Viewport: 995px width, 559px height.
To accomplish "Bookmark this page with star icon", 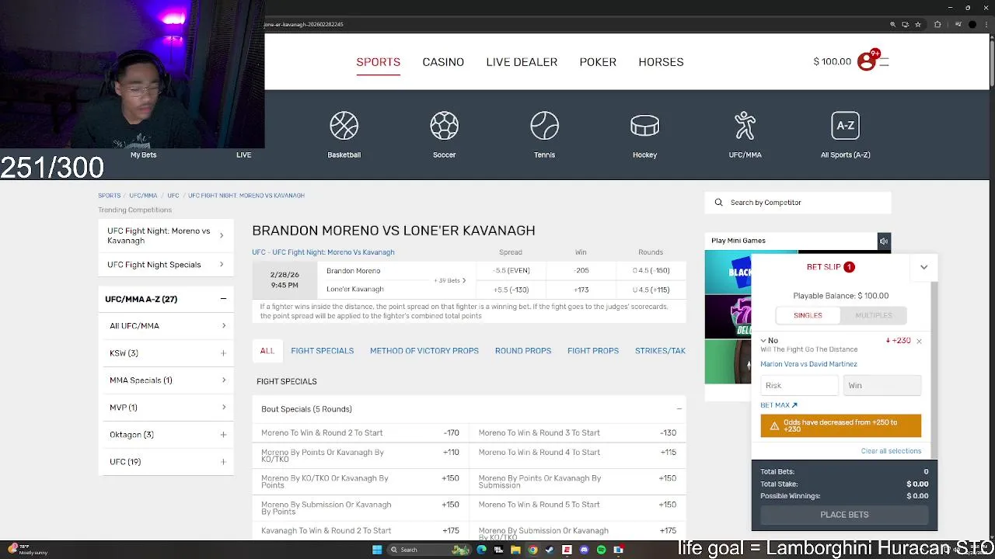I will coord(916,24).
